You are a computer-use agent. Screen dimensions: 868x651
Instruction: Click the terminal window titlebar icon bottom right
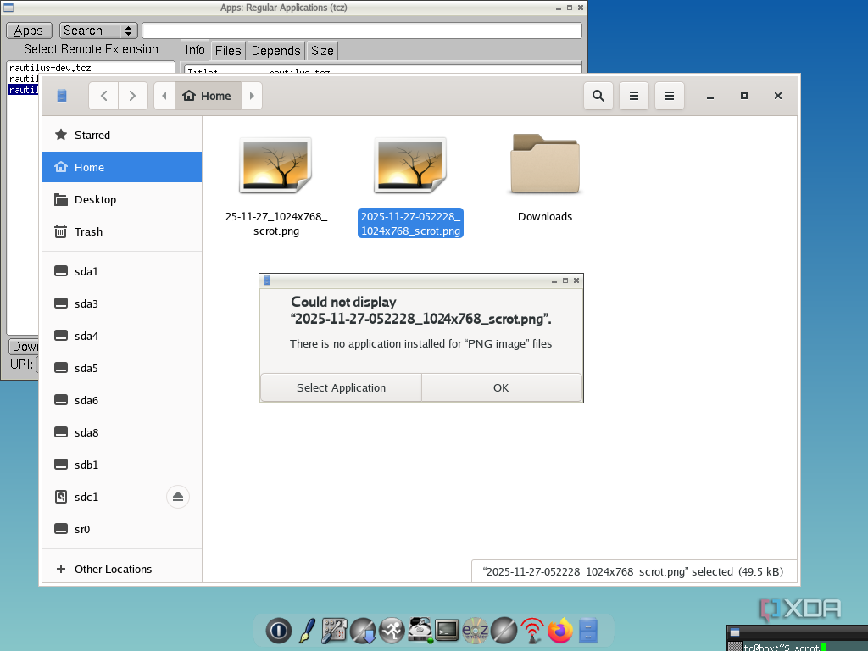735,632
